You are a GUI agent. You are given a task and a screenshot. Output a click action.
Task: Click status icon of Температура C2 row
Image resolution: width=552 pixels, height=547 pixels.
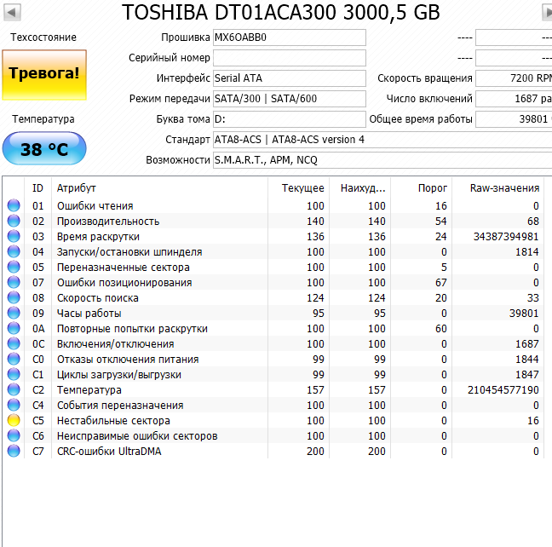coord(14,389)
